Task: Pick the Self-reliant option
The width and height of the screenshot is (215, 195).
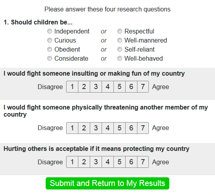Action: tap(120, 49)
